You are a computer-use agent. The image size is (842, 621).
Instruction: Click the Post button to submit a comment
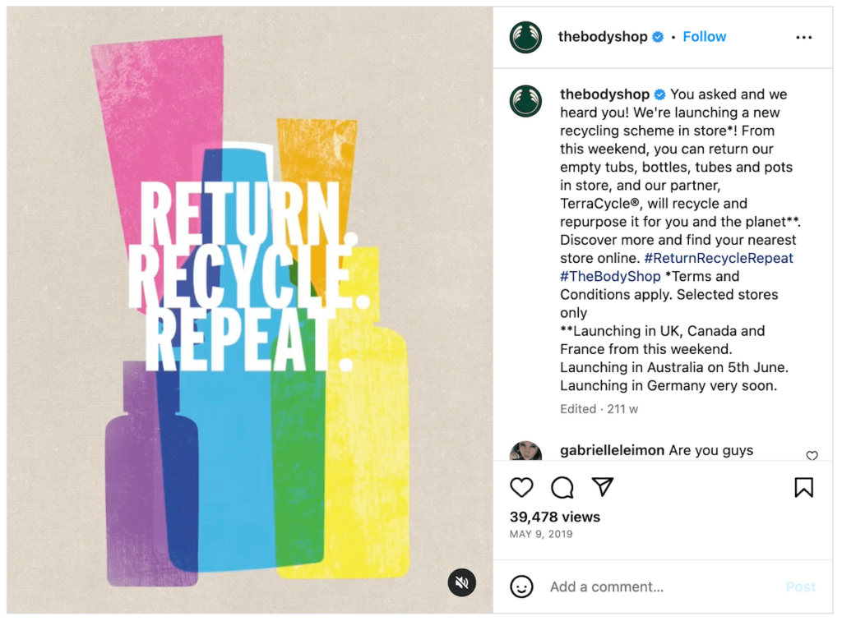800,586
